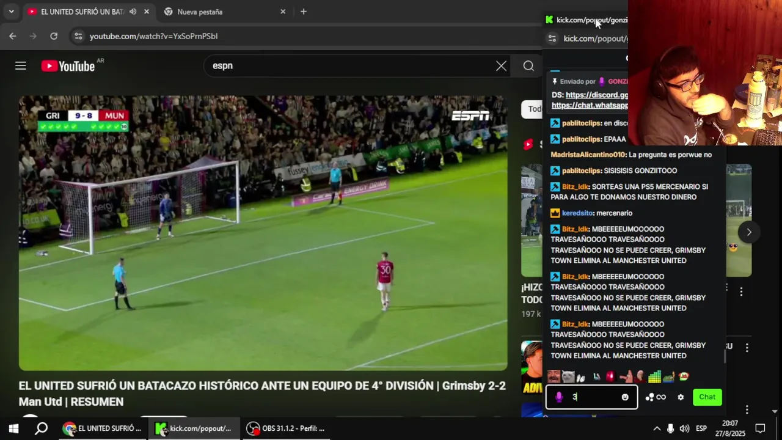This screenshot has width=782, height=440.
Task: Mute audio icon on the YouTube tab
Action: coord(133,12)
